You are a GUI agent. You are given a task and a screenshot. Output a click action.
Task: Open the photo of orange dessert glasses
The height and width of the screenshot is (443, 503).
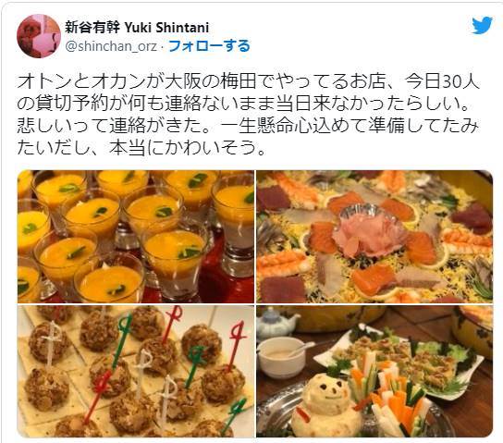pyautogui.click(x=136, y=237)
